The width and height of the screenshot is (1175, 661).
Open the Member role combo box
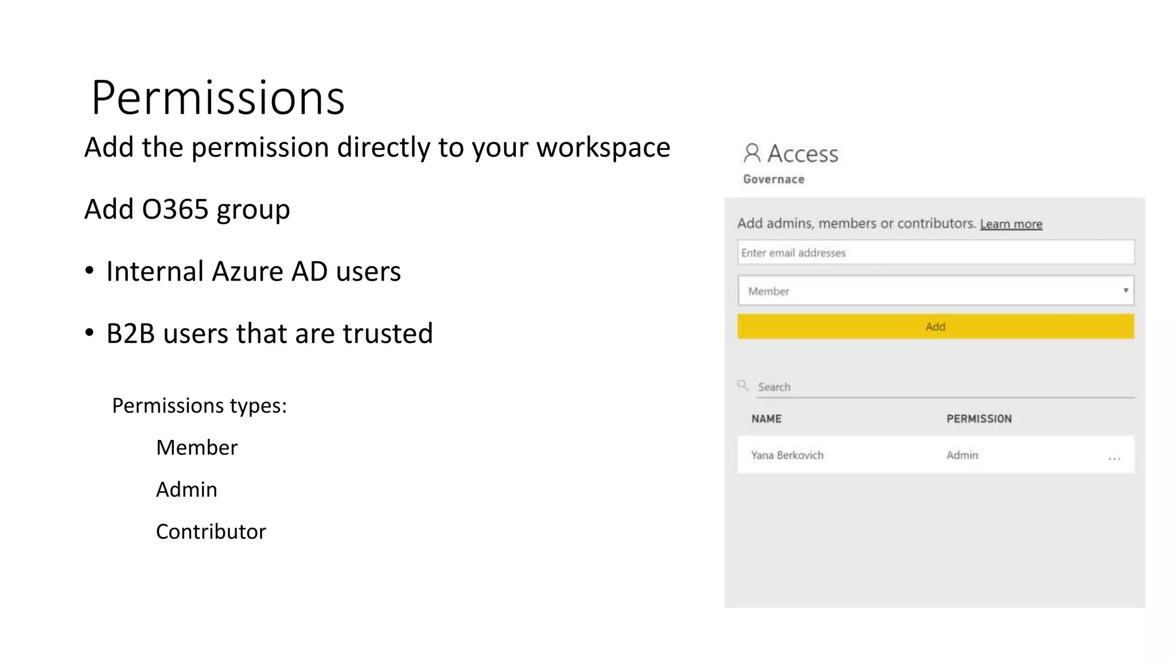pos(929,291)
